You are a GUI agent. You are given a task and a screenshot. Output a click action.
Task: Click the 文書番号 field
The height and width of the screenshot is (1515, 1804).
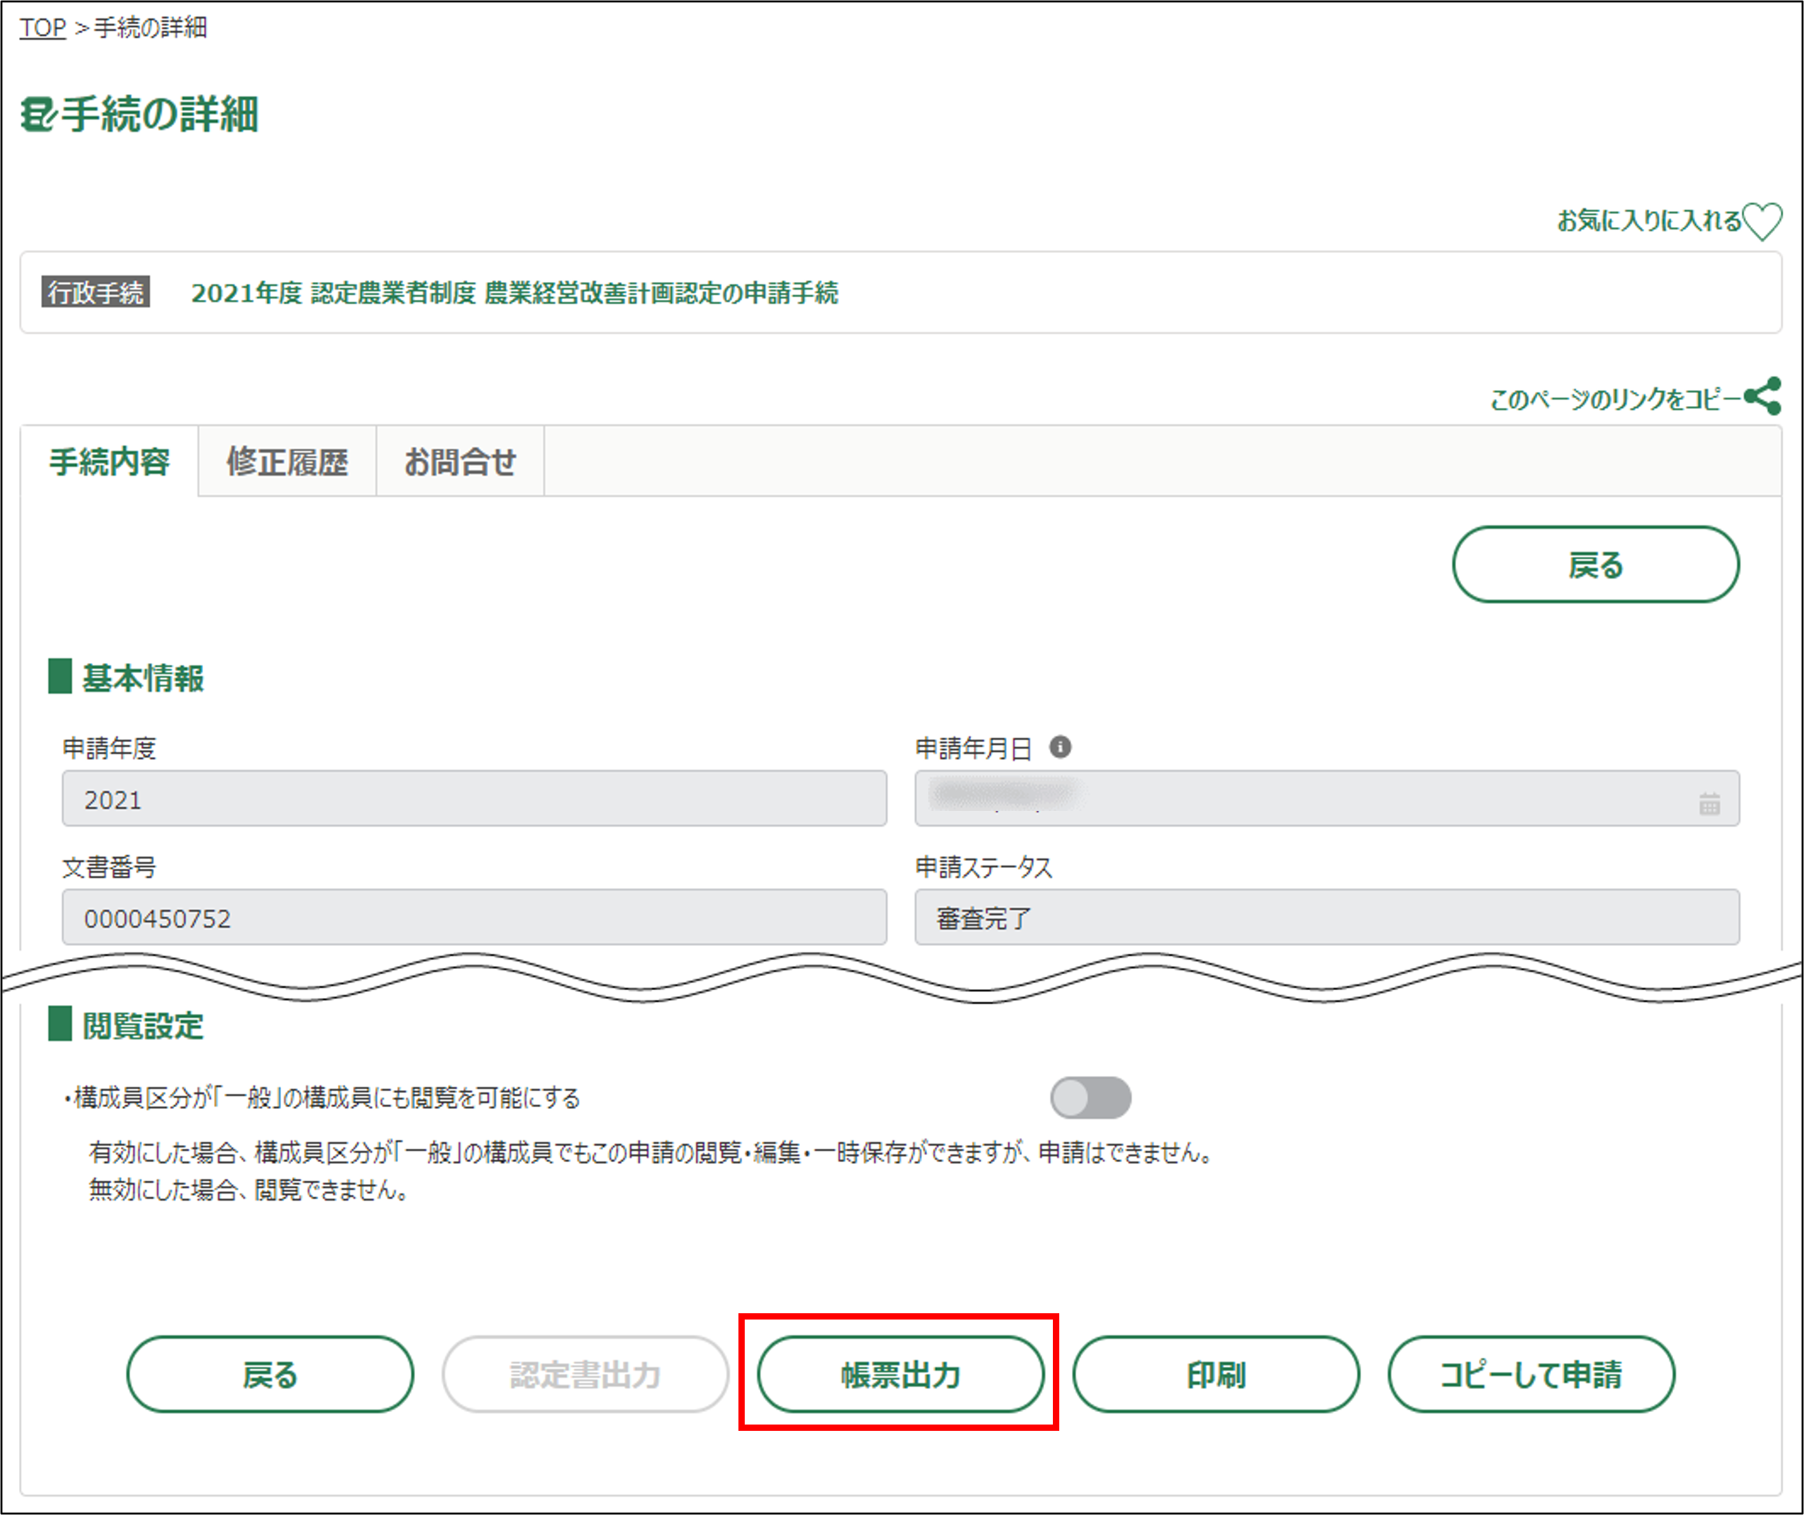pos(473,917)
